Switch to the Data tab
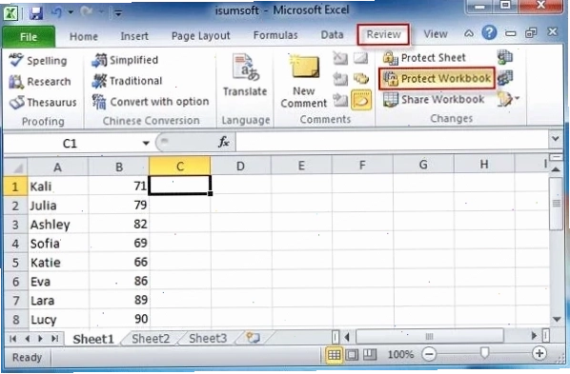The height and width of the screenshot is (374, 570). 332,35
